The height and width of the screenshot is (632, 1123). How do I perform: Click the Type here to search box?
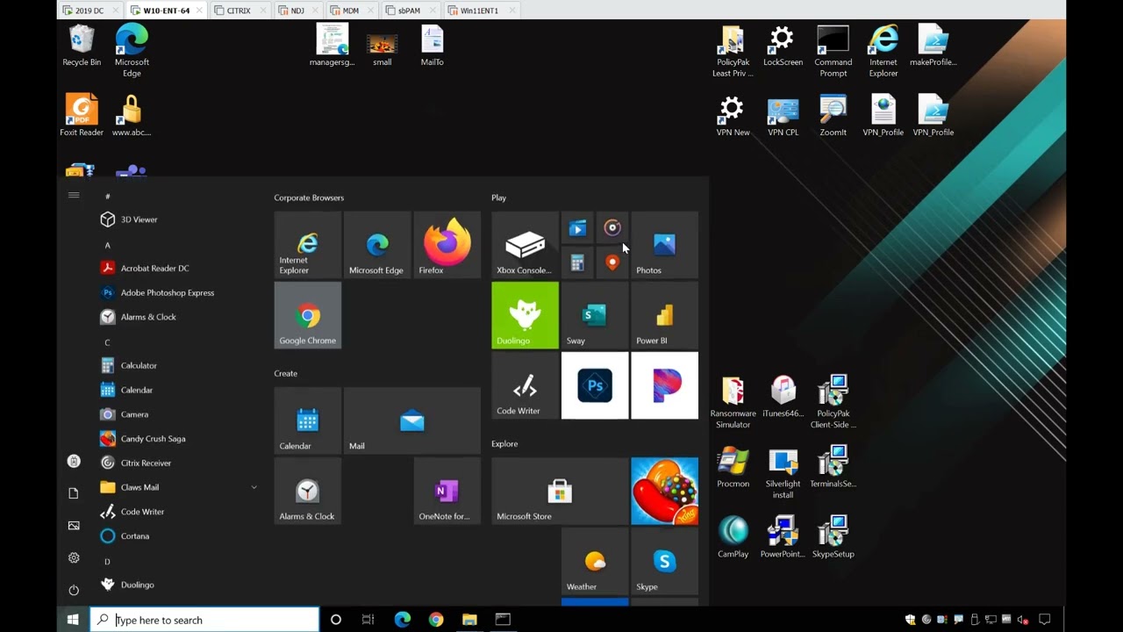(x=205, y=620)
